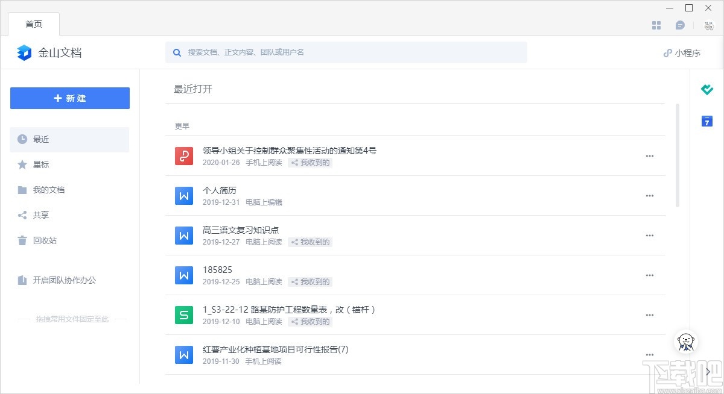Expand the right panel arrow at bottom right
Screen dimensions: 724x394
[x=707, y=372]
